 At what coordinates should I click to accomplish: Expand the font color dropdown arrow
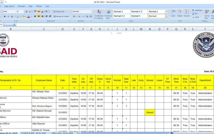31,16
